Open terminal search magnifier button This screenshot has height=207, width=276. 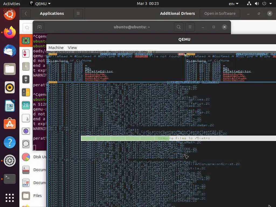[179, 27]
